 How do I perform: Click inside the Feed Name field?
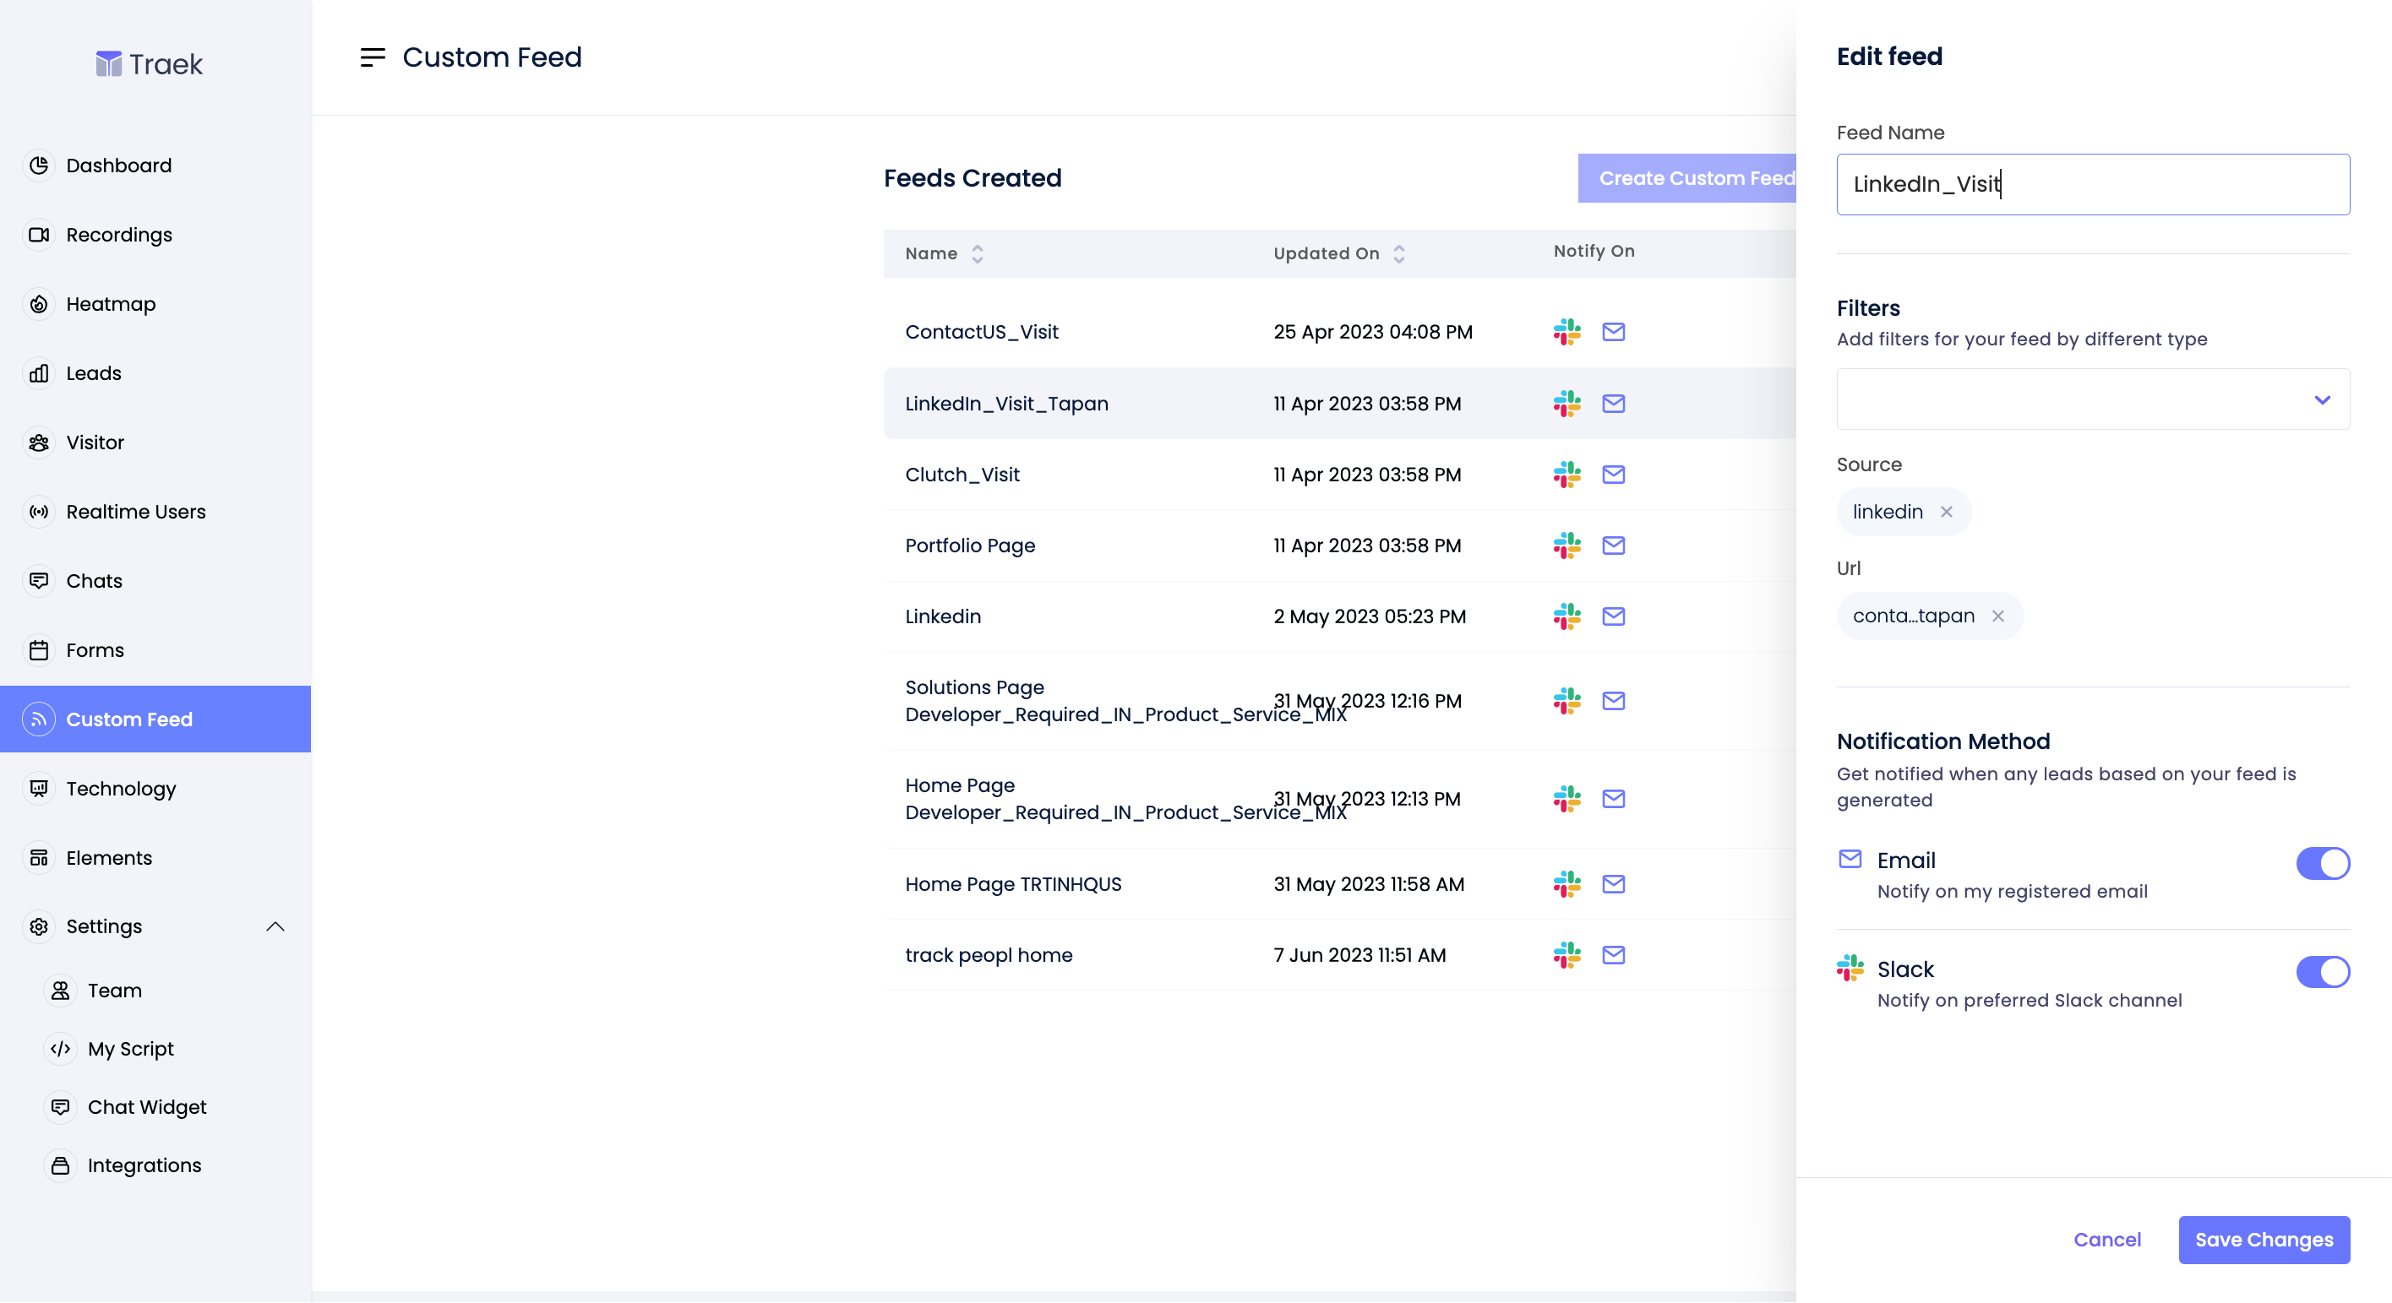pos(2093,184)
